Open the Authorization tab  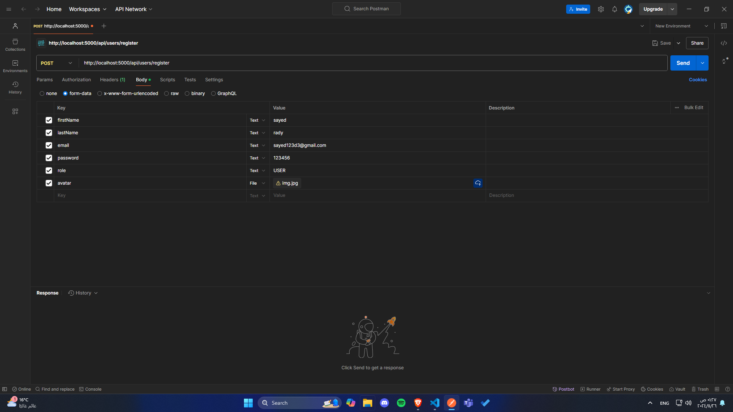[x=76, y=80]
